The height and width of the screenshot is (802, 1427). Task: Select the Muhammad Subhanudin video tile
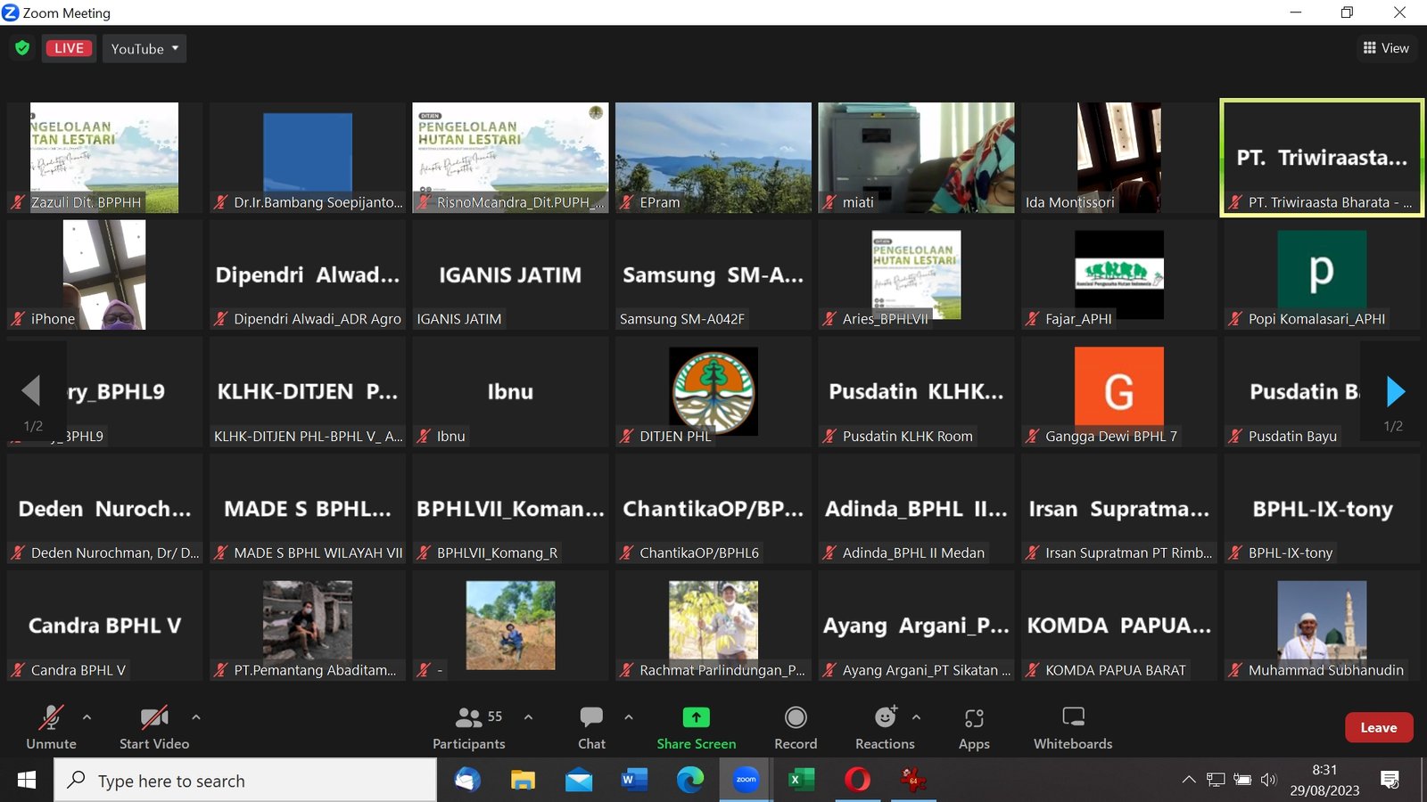[x=1322, y=626]
